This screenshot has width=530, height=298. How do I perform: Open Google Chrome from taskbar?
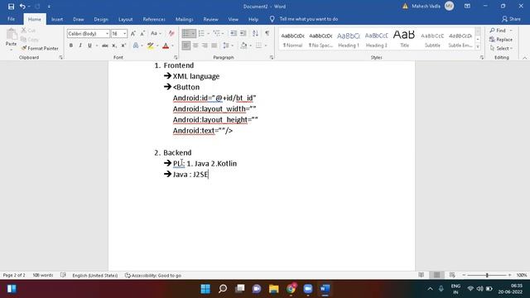point(291,289)
